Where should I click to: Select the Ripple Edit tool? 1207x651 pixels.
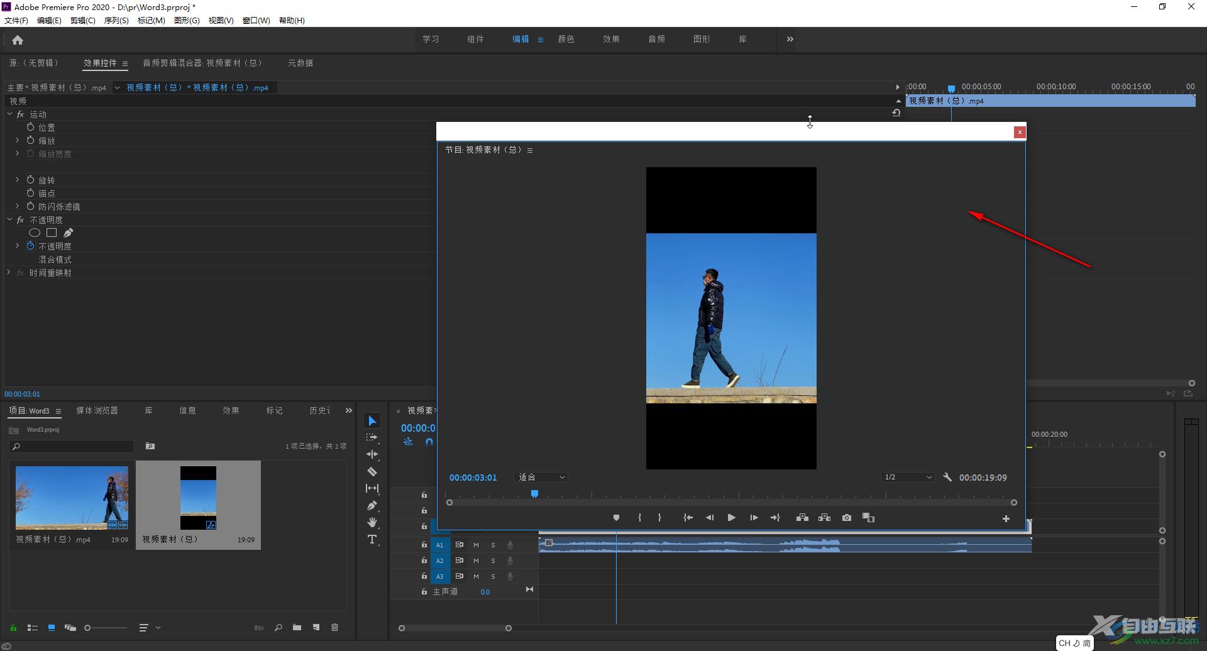[x=372, y=454]
